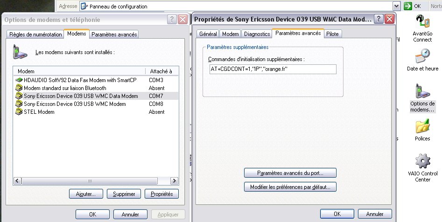442x222 pixels.
Task: Select the Modems tab
Action: click(x=77, y=34)
